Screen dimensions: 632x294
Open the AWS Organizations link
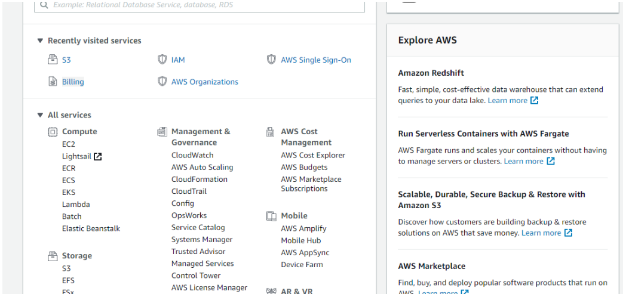point(205,82)
